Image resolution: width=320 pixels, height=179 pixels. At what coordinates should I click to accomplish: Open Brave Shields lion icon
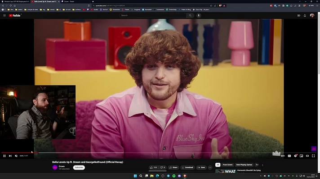tap(220, 6)
